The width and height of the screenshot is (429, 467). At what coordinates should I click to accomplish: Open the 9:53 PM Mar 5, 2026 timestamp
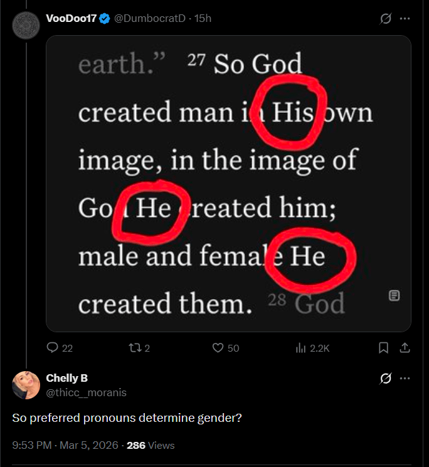click(66, 446)
